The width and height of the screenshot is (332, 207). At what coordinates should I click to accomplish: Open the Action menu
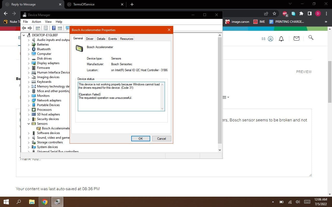[x=36, y=22]
